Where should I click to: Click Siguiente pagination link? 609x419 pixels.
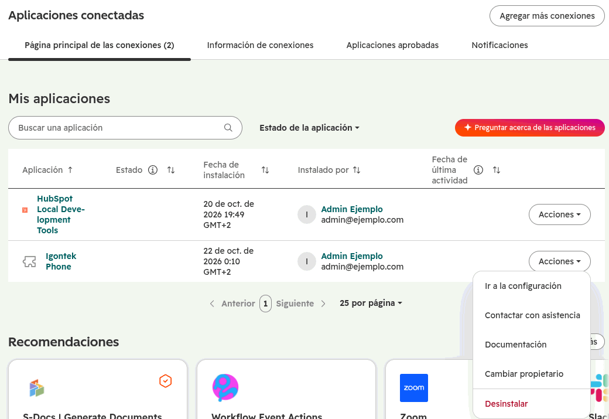pyautogui.click(x=295, y=304)
